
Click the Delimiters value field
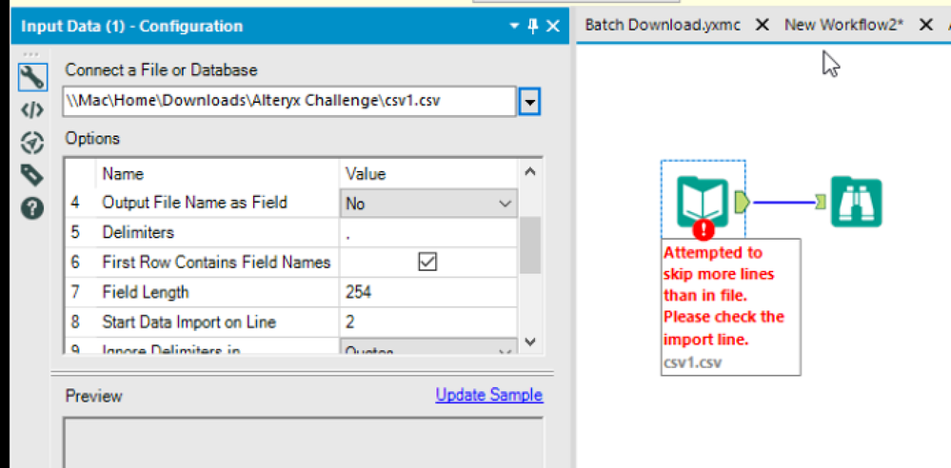click(x=428, y=233)
